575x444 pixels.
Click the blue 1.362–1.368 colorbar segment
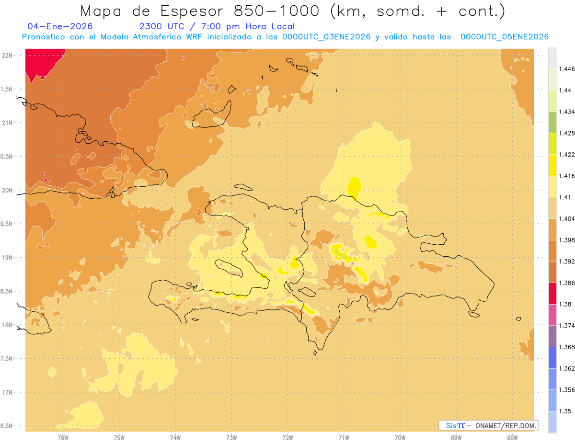(x=552, y=357)
